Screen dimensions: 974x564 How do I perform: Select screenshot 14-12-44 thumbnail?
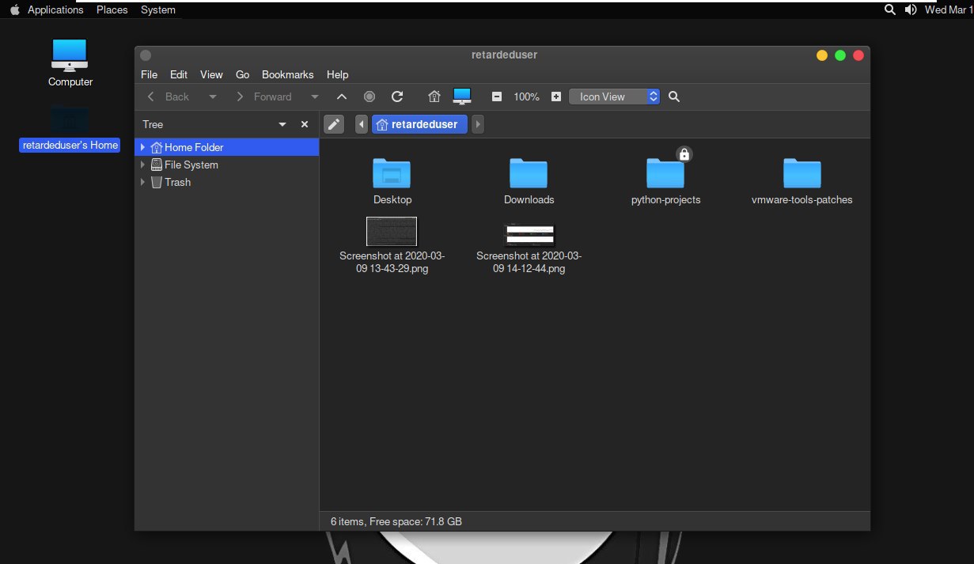[529, 234]
